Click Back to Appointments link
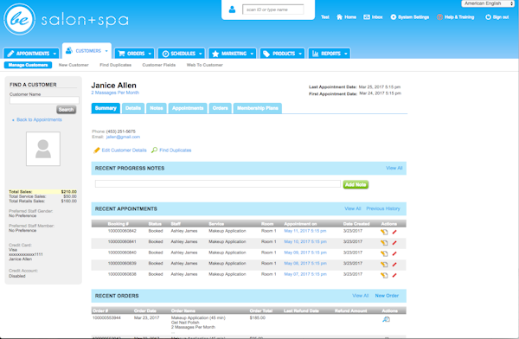519x339 pixels. pos(39,119)
